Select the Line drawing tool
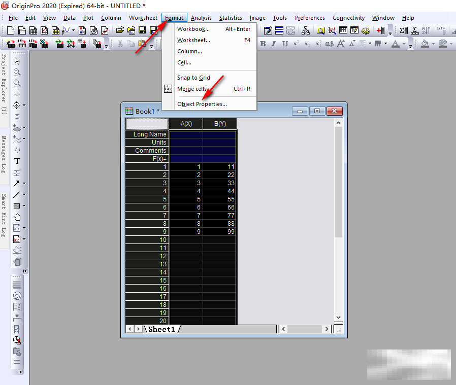The width and height of the screenshot is (456, 385). pyautogui.click(x=17, y=195)
